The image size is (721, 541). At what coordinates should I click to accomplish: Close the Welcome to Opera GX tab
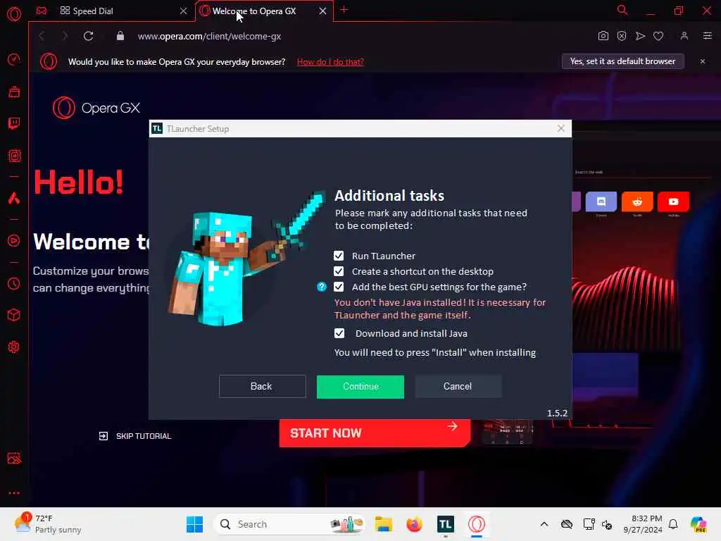click(x=322, y=11)
